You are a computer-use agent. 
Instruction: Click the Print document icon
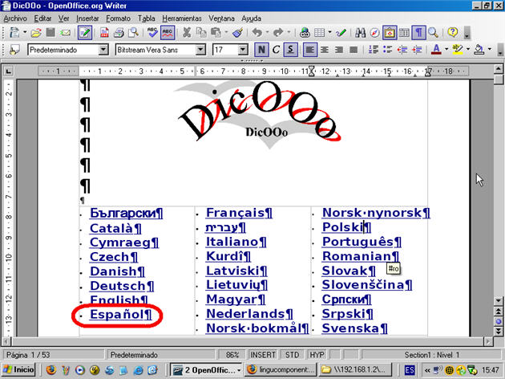pos(119,33)
